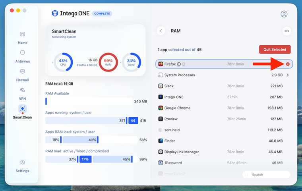This screenshot has height=191, width=302.
Task: Select the SmartClean sidebar icon
Action: click(23, 109)
